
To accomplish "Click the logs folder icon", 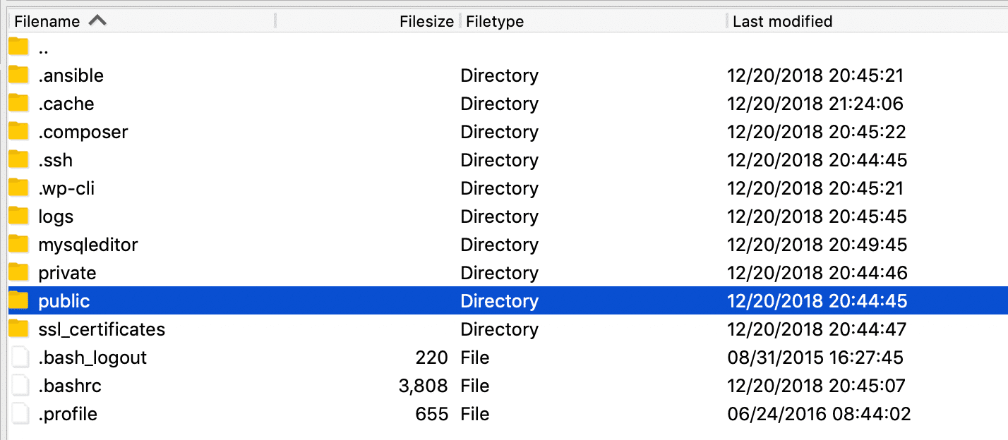I will (19, 216).
